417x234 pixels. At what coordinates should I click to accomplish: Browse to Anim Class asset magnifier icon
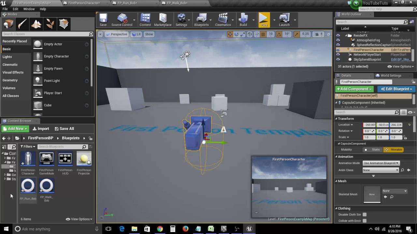pyautogui.click(x=402, y=170)
